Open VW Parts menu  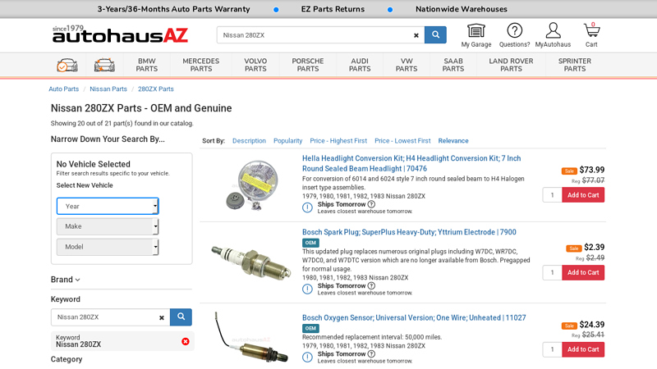pyautogui.click(x=407, y=65)
